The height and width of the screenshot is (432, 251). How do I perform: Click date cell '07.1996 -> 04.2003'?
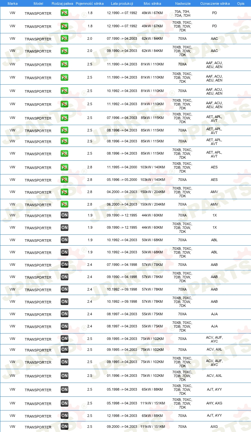(x=122, y=118)
